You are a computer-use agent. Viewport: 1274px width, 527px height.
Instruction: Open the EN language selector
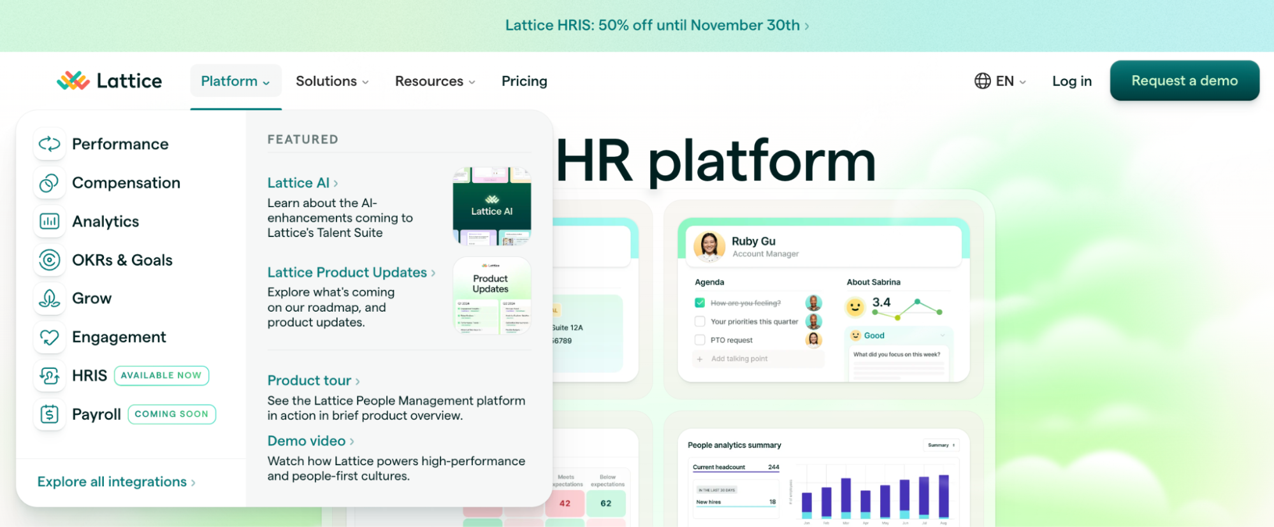[1000, 81]
